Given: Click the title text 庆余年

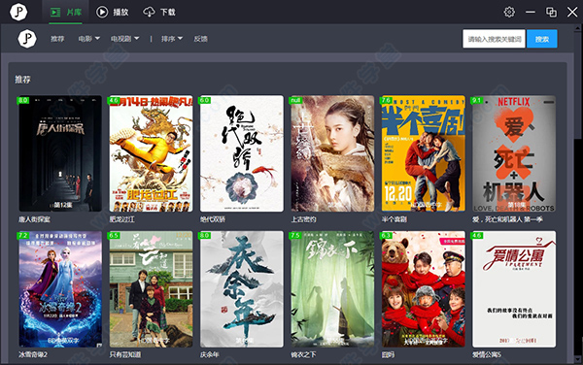Looking at the screenshot, I should tap(209, 354).
